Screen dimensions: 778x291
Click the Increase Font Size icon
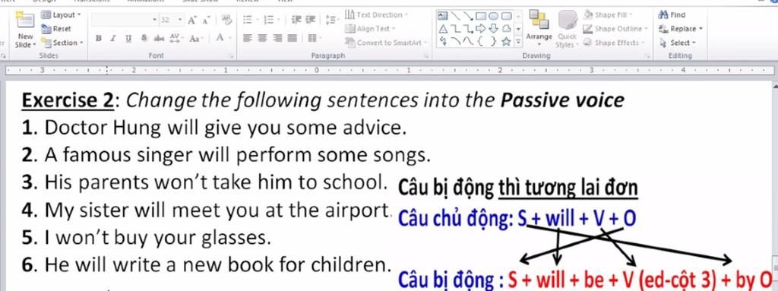[191, 21]
